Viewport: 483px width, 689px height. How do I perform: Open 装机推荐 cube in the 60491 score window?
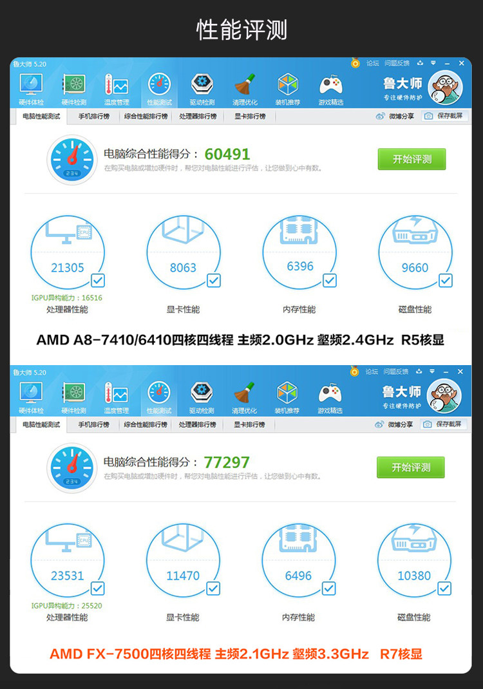pos(287,90)
